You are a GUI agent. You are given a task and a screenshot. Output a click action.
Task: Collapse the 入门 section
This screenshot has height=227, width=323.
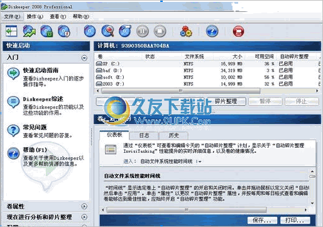click(84, 58)
